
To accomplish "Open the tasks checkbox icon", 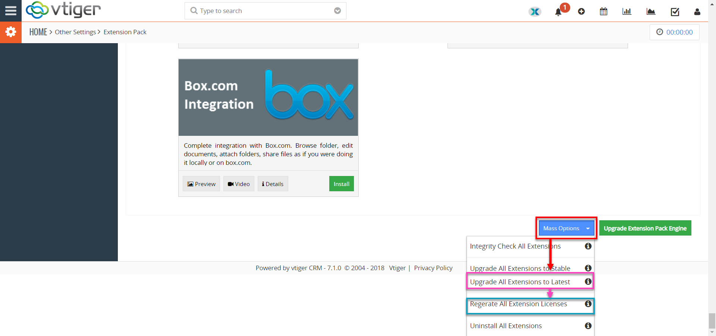I will coord(675,12).
